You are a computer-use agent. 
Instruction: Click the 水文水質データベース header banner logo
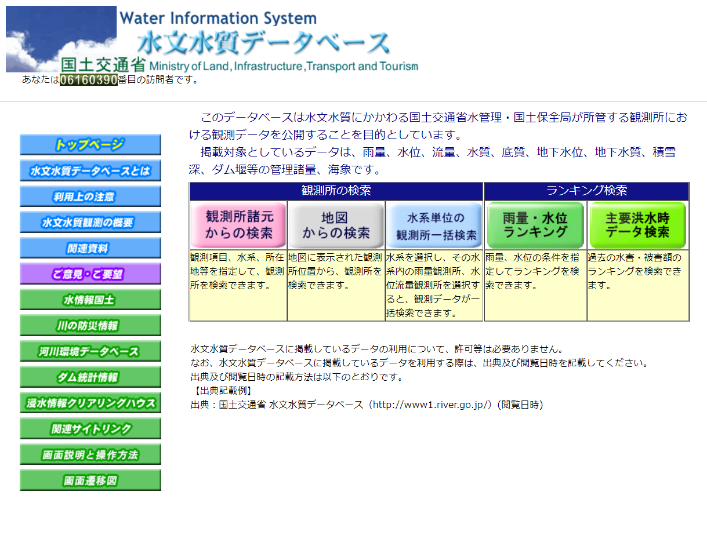tap(212, 39)
